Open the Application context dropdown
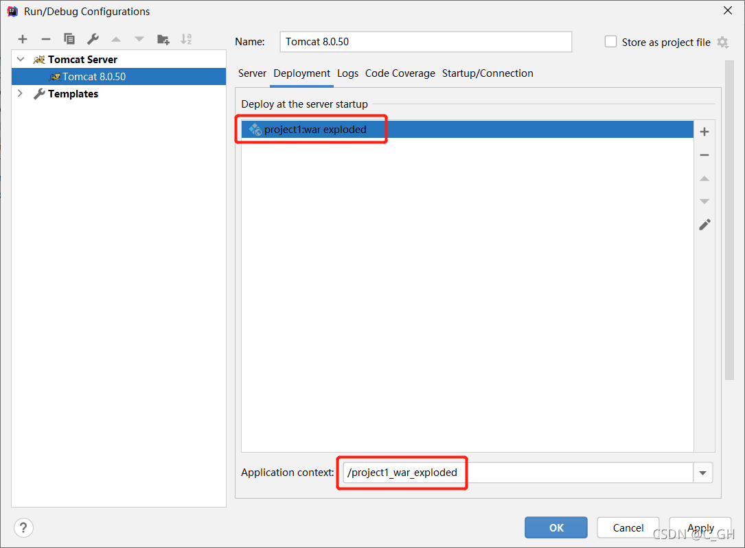This screenshot has height=548, width=745. click(x=702, y=473)
